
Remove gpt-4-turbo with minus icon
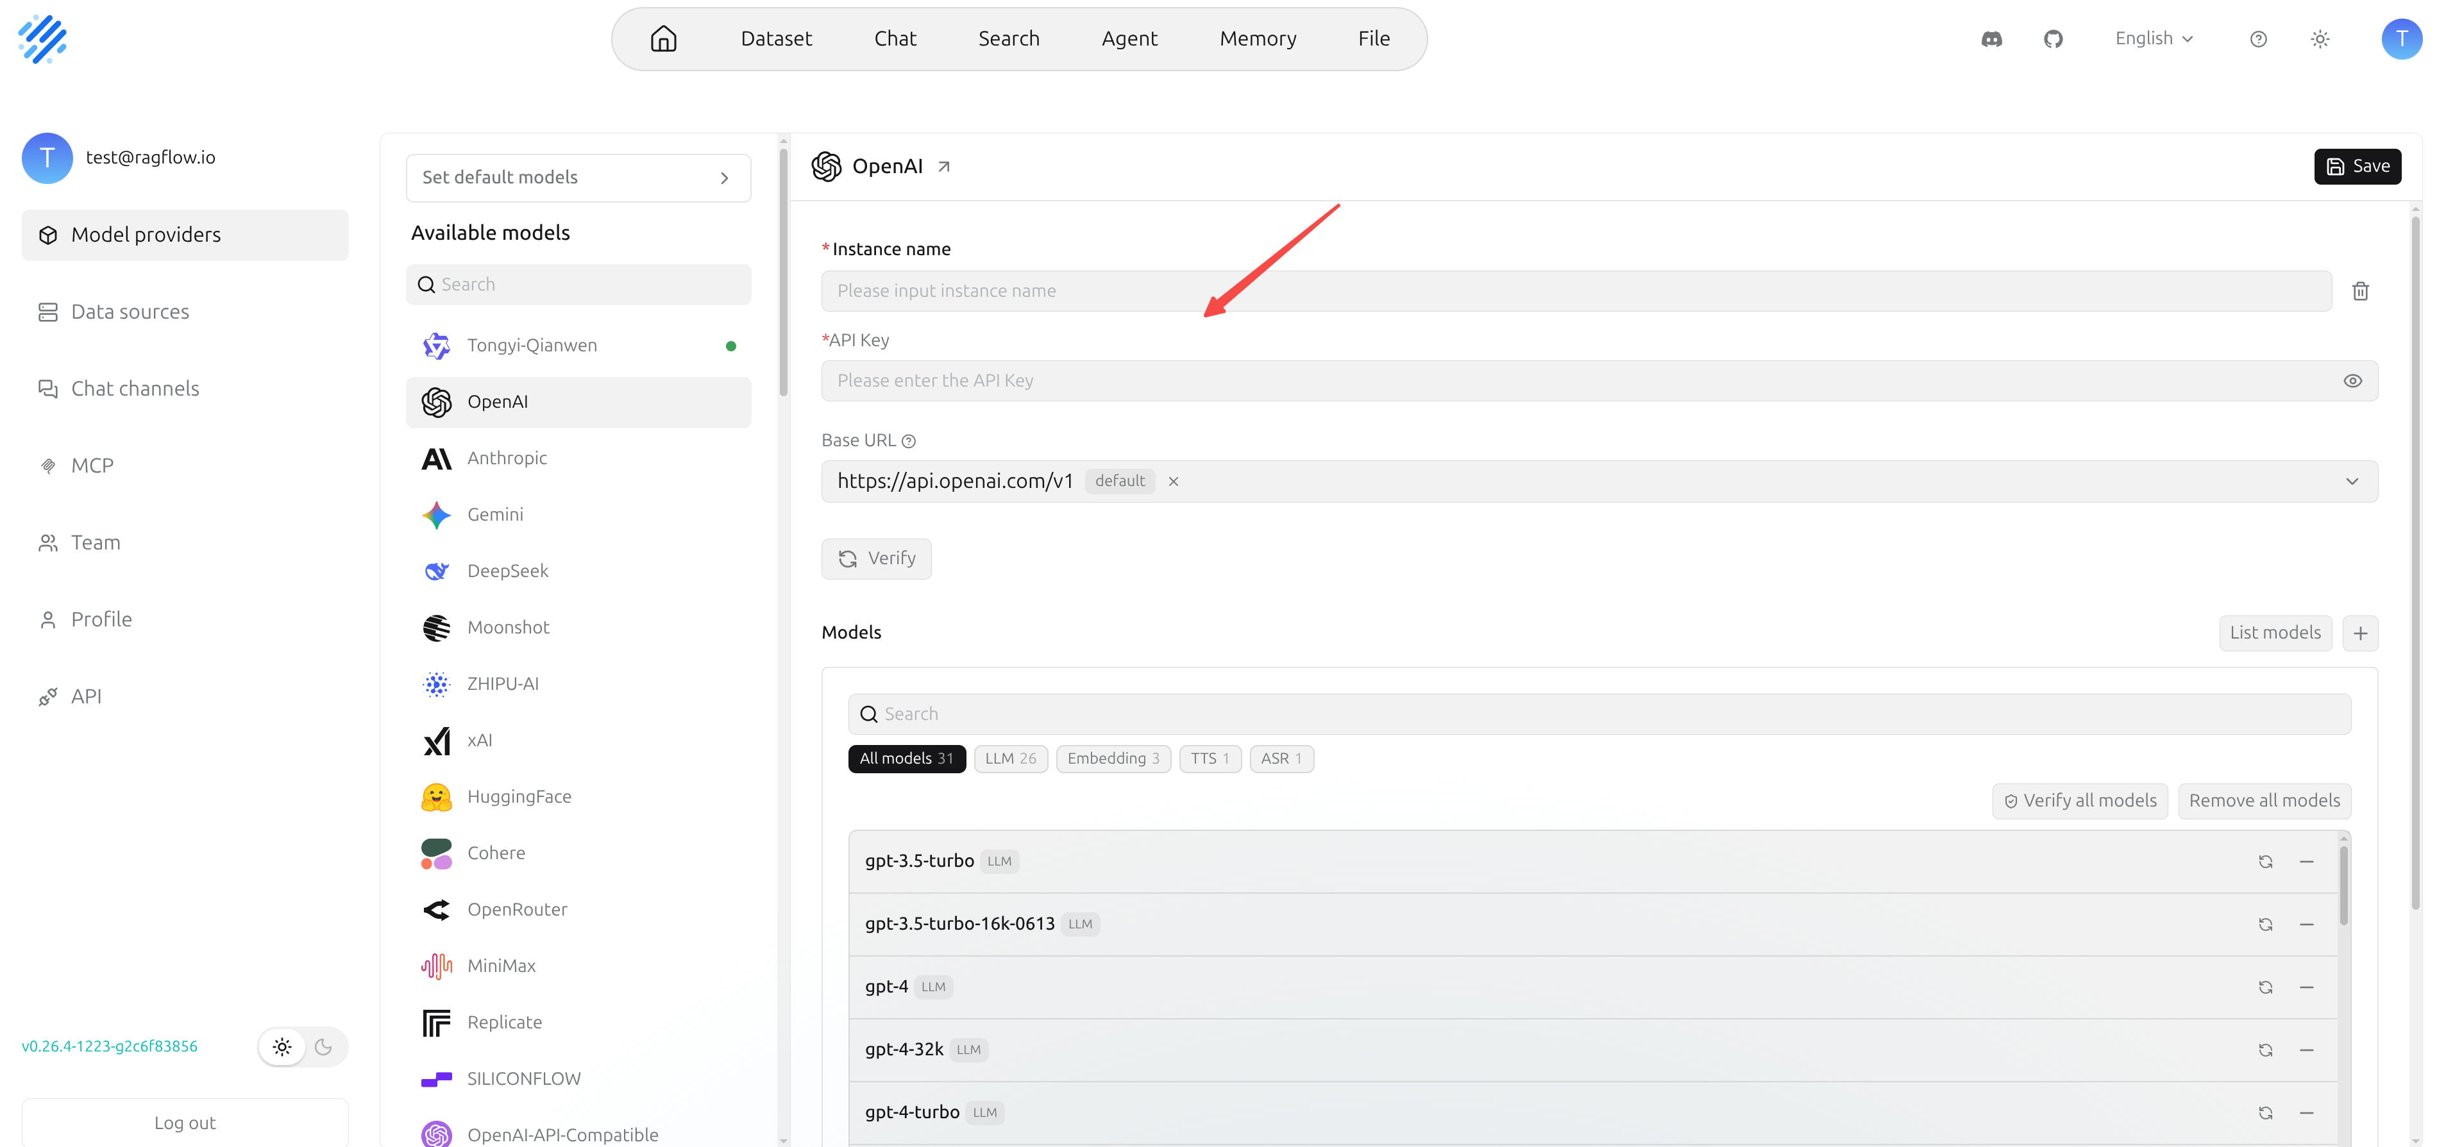coord(2306,1113)
